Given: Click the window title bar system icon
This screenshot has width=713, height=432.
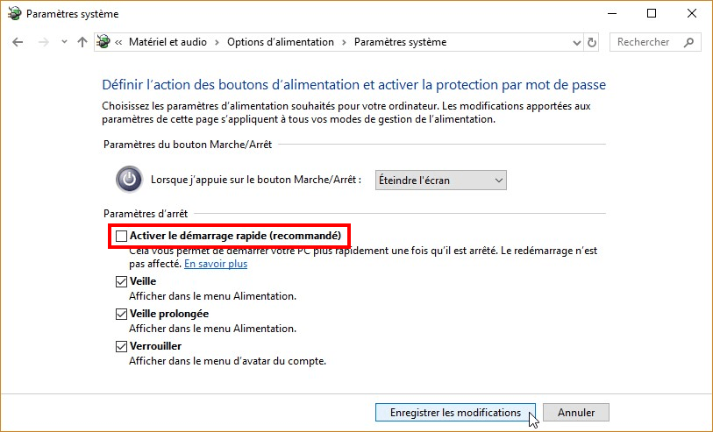Looking at the screenshot, I should pos(13,14).
